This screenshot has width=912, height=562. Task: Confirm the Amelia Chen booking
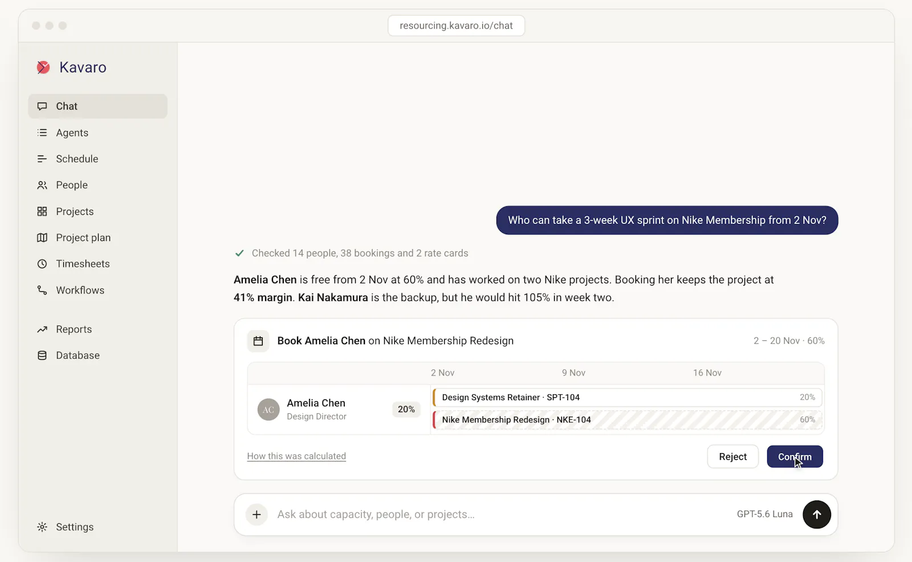[x=795, y=457]
